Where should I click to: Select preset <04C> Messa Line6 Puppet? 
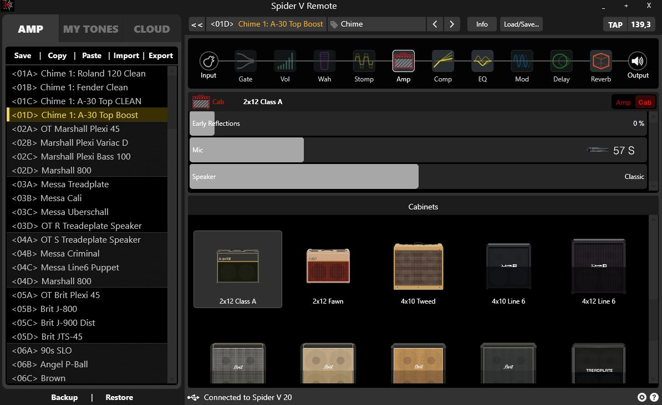[87, 268]
